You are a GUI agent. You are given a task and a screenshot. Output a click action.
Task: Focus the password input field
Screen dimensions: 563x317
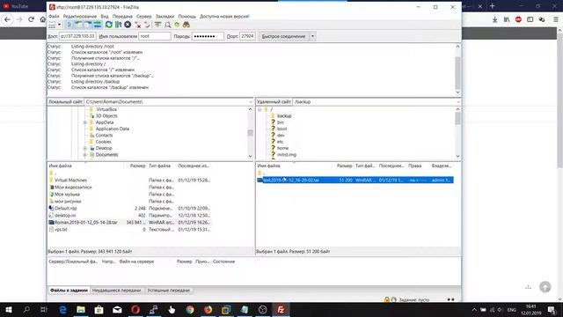click(x=208, y=36)
